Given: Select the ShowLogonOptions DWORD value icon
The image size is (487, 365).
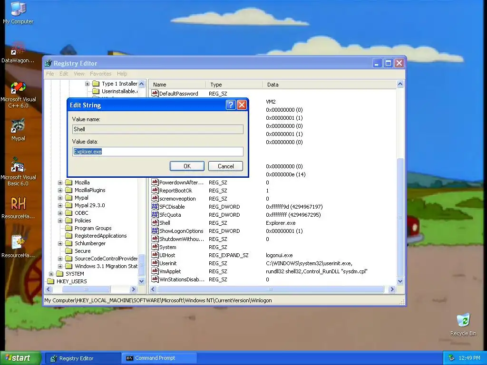Looking at the screenshot, I should (x=155, y=231).
